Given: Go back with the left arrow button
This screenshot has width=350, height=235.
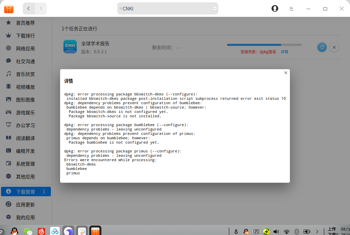Looking at the screenshot, I should coord(29,8).
